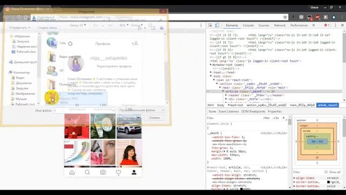This screenshot has height=195, width=346.
Task: Select the Elements tab
Action: pyautogui.click(x=232, y=25)
